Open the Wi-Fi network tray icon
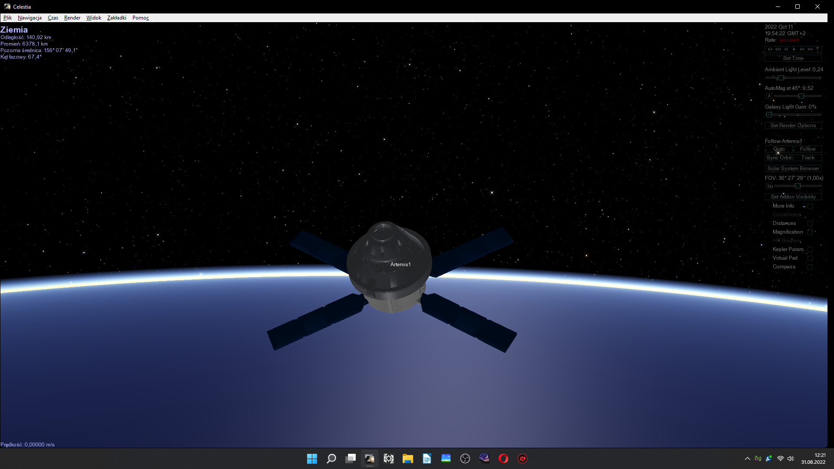The width and height of the screenshot is (834, 469). point(780,459)
